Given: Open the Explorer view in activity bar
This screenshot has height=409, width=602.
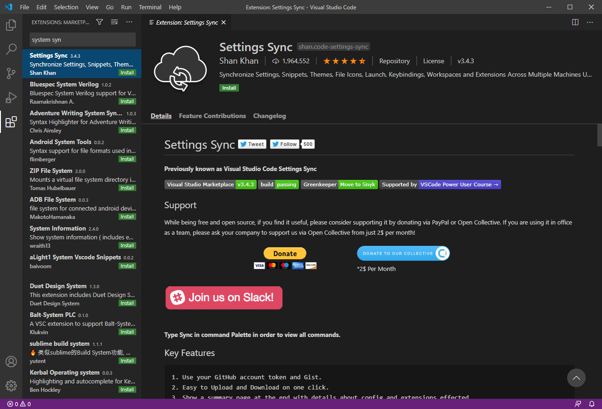Looking at the screenshot, I should point(11,25).
